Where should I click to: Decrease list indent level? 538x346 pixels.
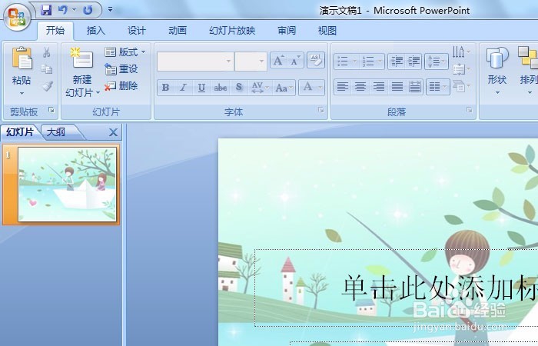397,62
